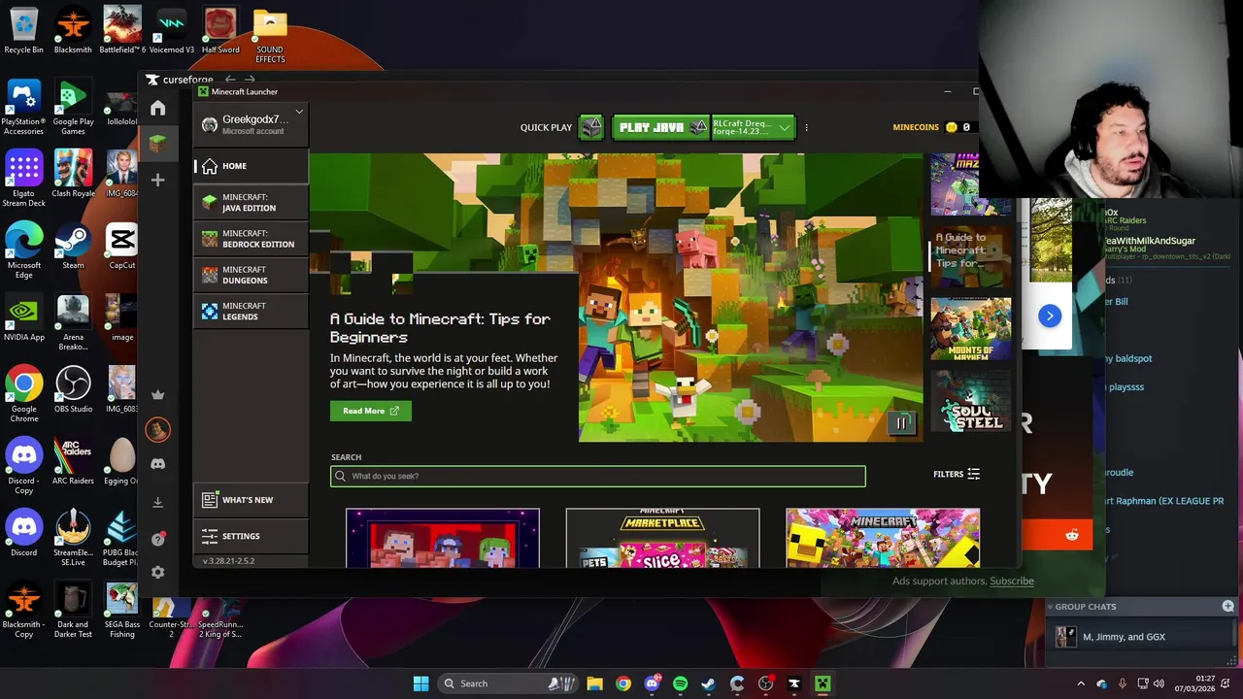The width and height of the screenshot is (1243, 699).
Task: Click Read More on Minecraft guide
Action: (371, 411)
